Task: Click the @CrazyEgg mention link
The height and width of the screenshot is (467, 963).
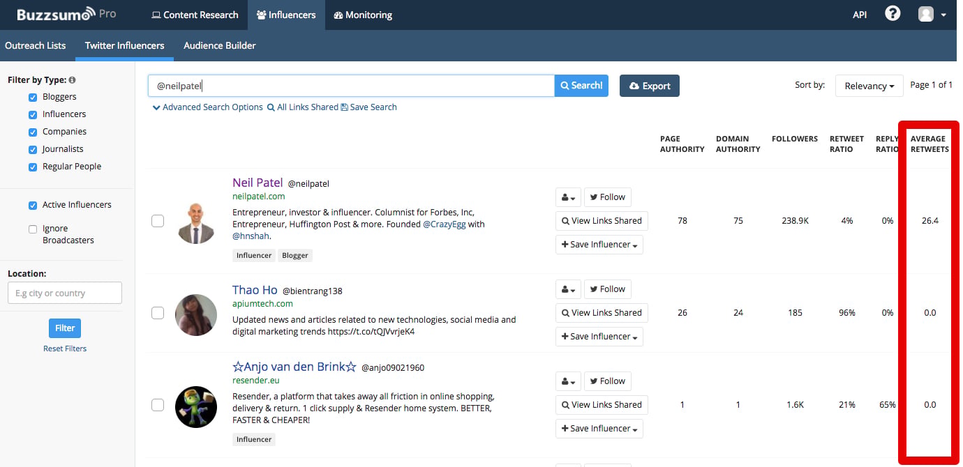Action: click(444, 224)
